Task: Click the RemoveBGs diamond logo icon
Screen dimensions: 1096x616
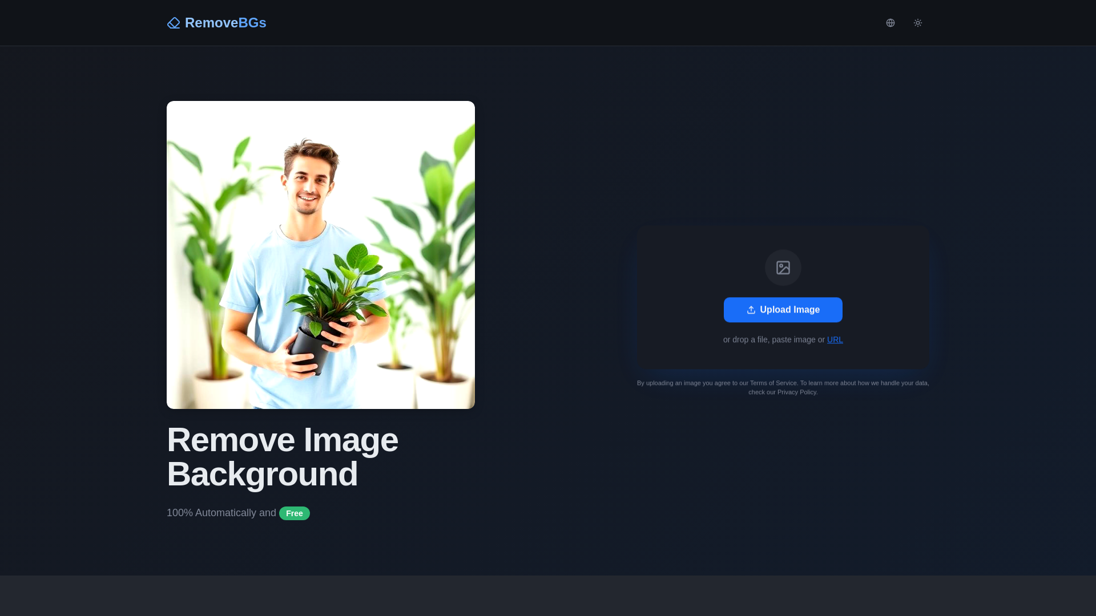Action: pos(174,23)
